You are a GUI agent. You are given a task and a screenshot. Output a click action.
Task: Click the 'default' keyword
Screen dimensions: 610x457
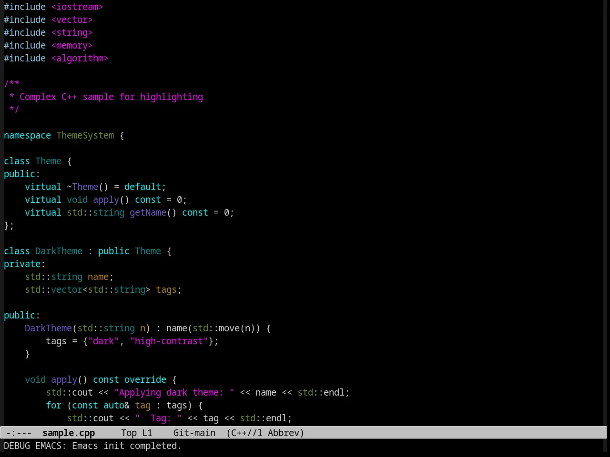pyautogui.click(x=142, y=187)
